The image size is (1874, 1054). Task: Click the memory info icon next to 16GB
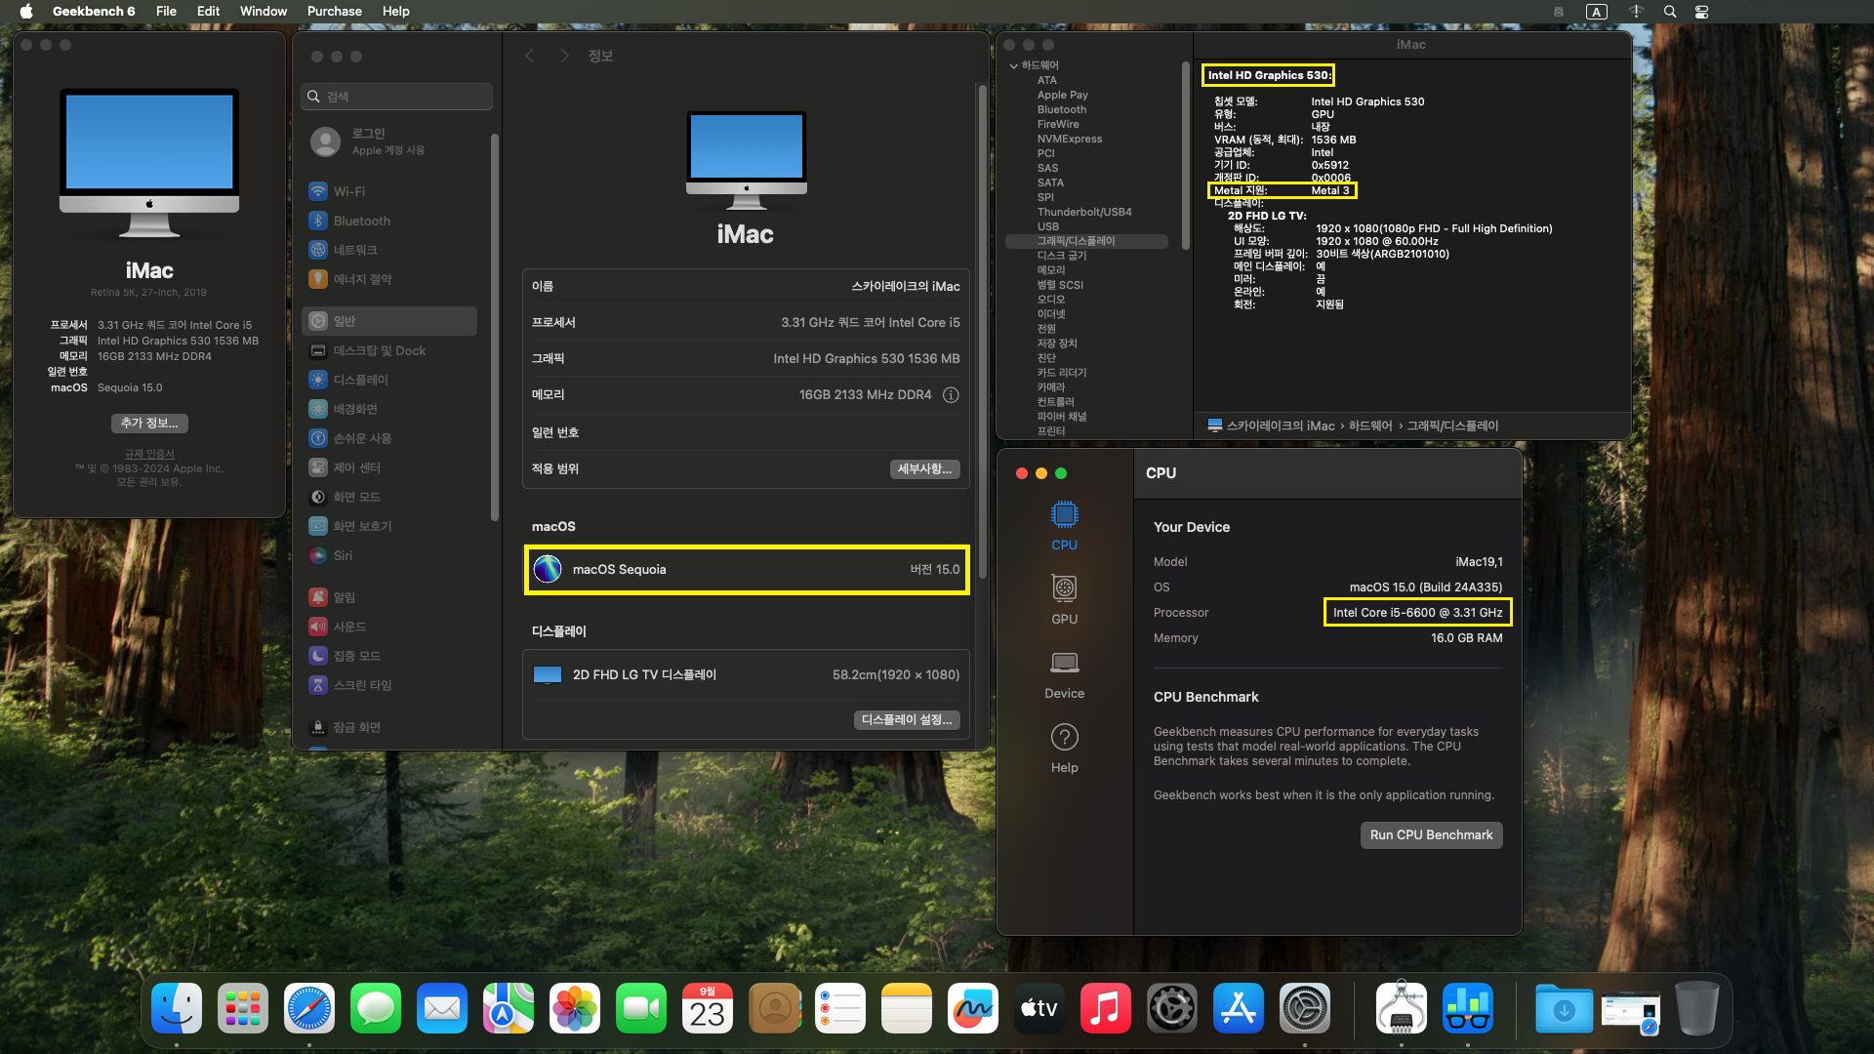click(951, 395)
